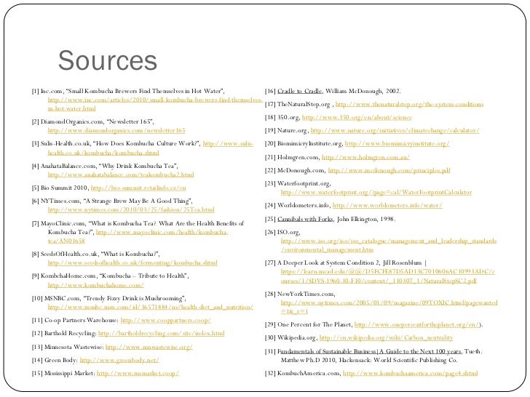
Task: Open the mcdonough.com principles.pdf link
Action: click(389, 170)
